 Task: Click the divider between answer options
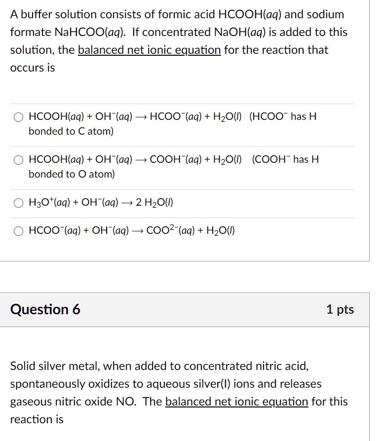[183, 145]
